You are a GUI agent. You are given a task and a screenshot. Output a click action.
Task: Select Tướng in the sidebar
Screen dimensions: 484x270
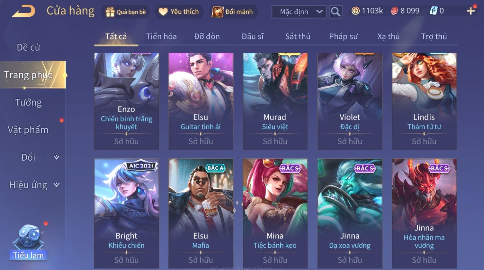(28, 103)
